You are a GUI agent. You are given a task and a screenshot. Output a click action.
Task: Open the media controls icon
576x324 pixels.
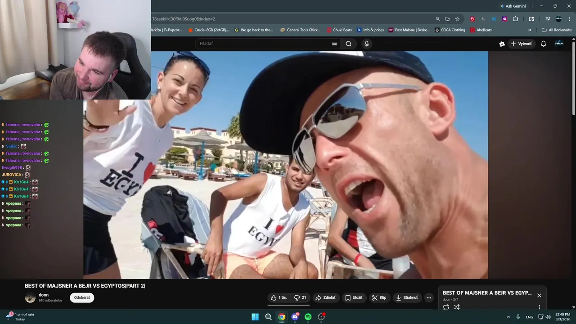[548, 19]
